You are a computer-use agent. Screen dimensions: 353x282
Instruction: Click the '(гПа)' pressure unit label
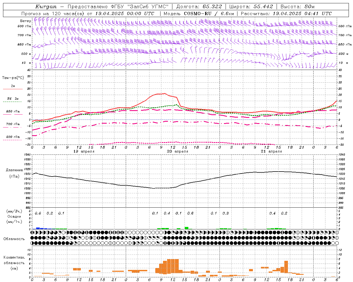tap(14, 176)
